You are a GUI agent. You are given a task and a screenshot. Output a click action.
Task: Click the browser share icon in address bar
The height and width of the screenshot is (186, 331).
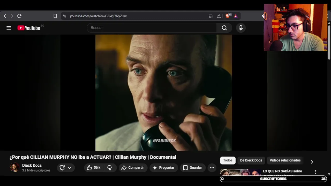(x=219, y=16)
